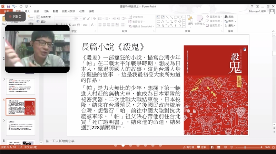Open 設計 (Design) tab

[37, 11]
